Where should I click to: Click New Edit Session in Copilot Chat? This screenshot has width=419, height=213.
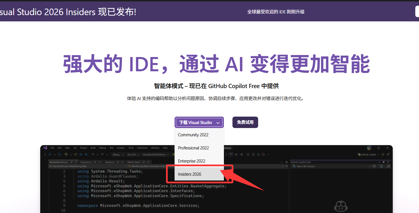pos(305,166)
